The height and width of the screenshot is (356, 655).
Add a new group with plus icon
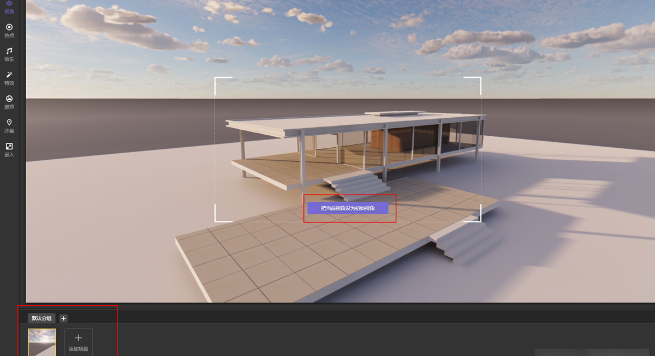[63, 318]
